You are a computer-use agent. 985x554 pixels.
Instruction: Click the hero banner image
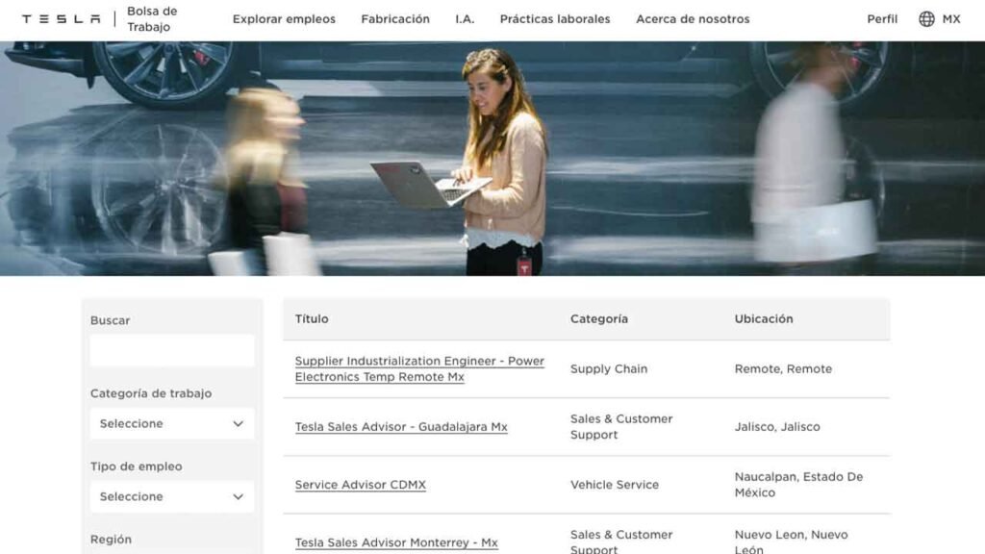[x=492, y=159]
